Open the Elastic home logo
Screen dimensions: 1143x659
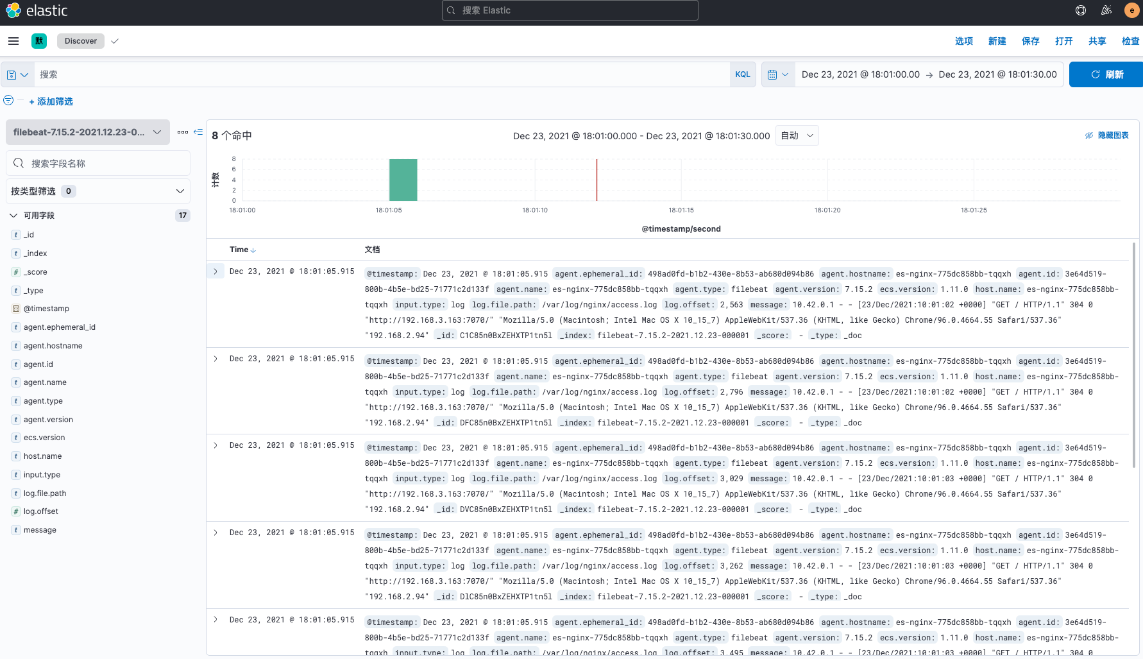[37, 11]
